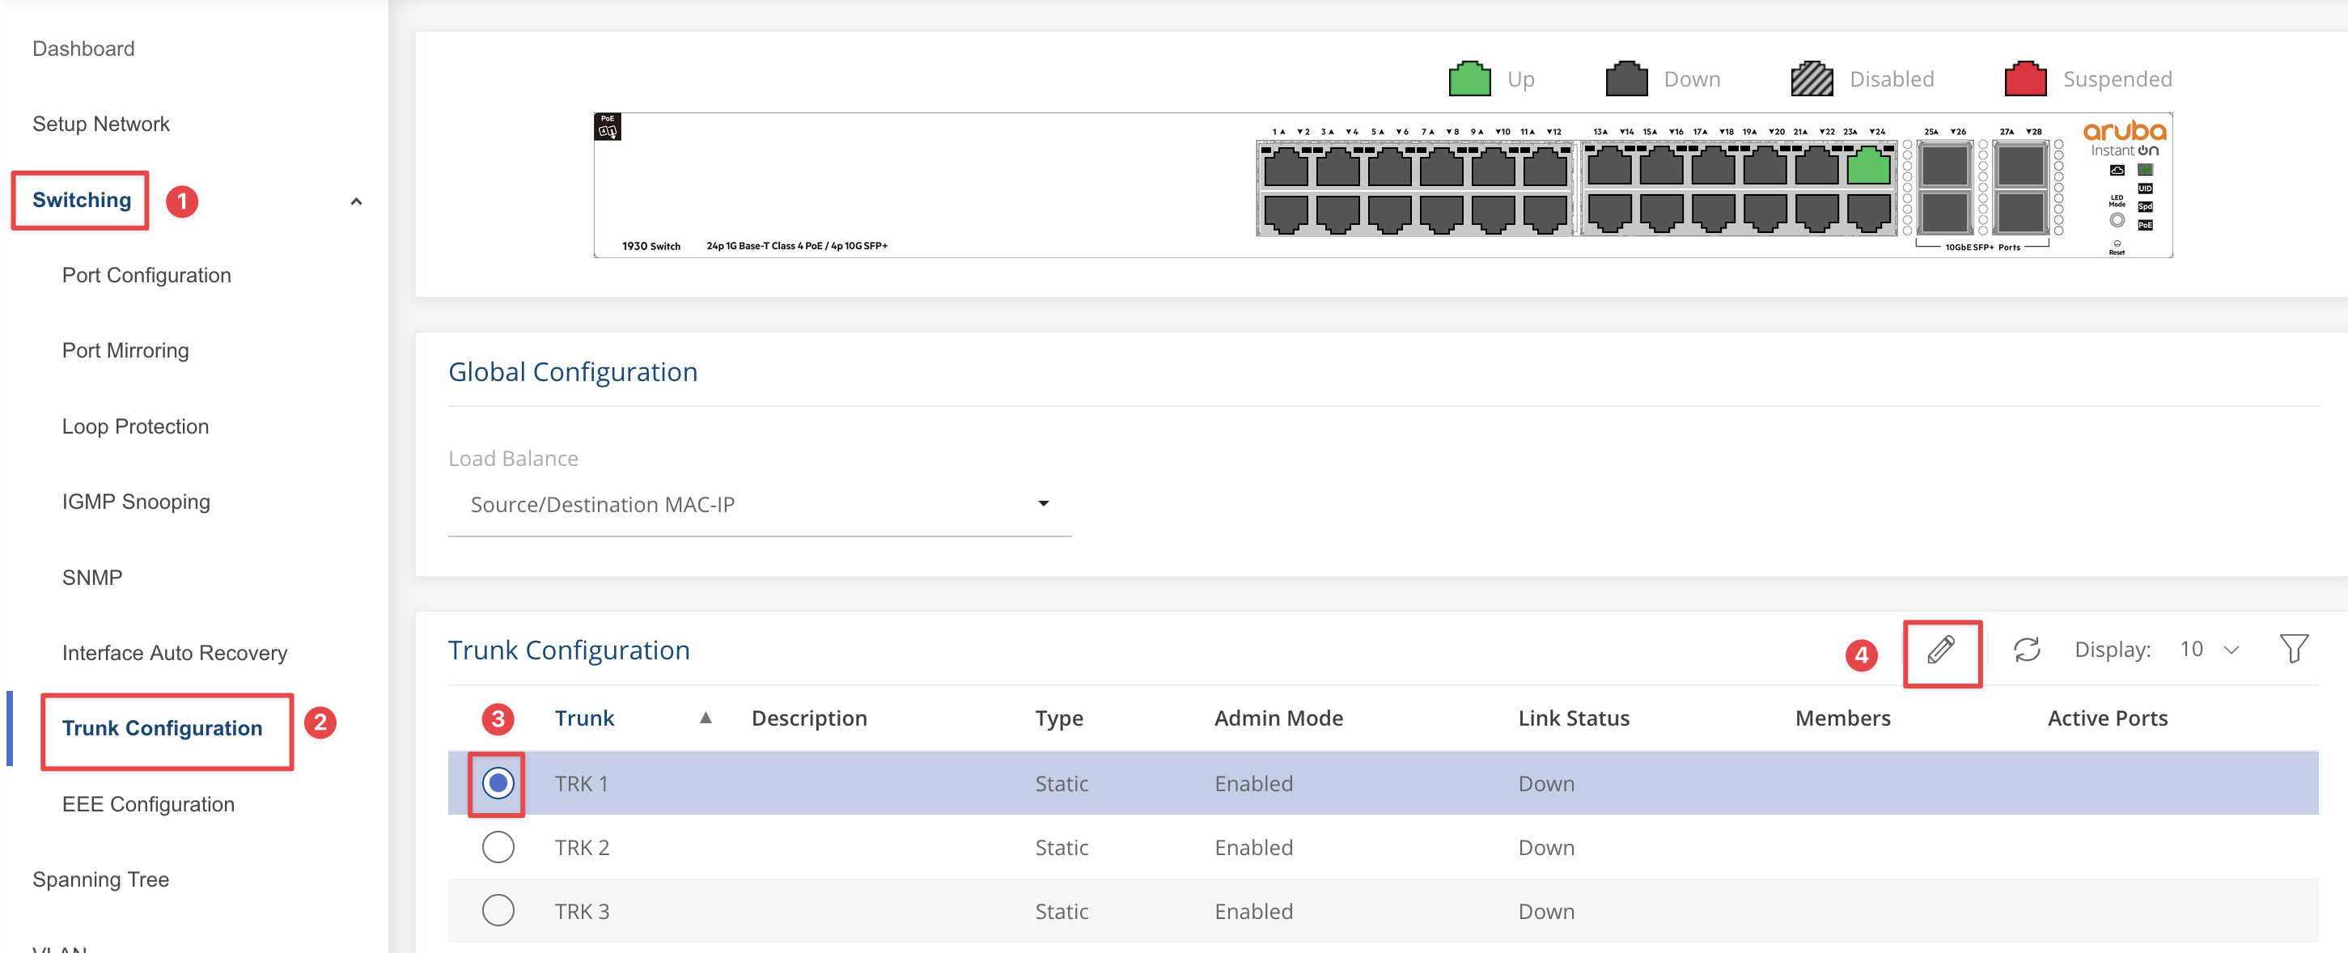Select port 13 on the switch diagram
Viewport: 2348px width, 953px height.
click(x=1609, y=167)
